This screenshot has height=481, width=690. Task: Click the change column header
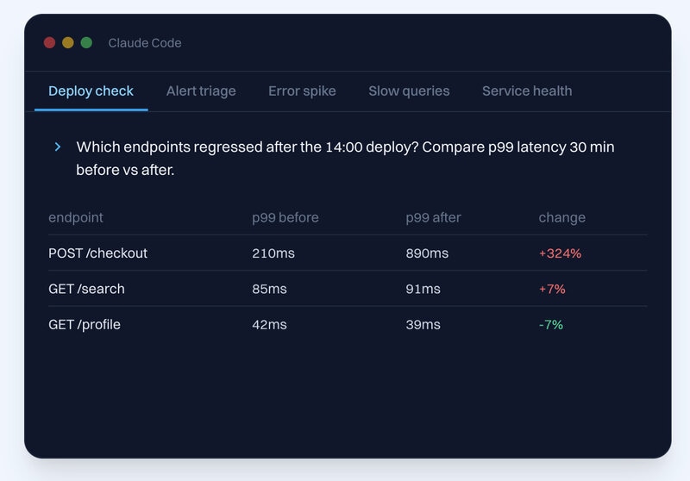(x=562, y=217)
